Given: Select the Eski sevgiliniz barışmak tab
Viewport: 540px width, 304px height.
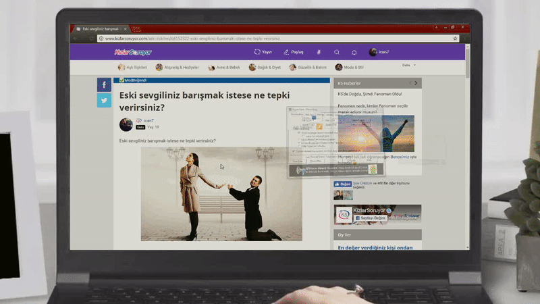Looking at the screenshot, I should [x=100, y=29].
